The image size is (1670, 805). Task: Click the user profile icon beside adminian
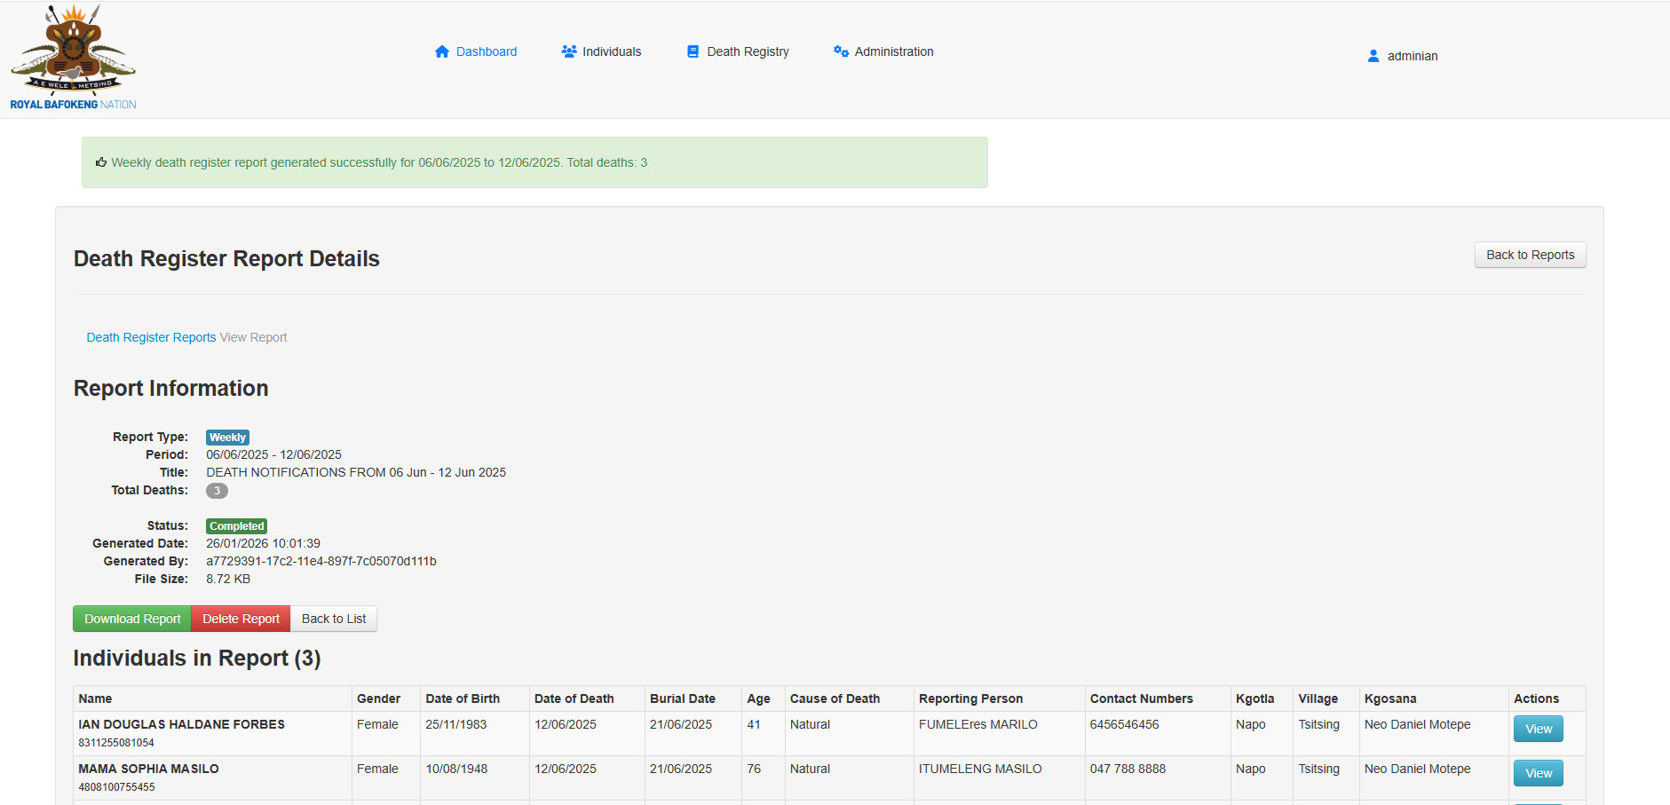[x=1373, y=56]
